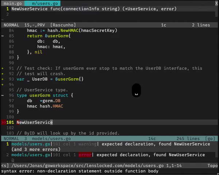Click the NewUserService word on line 101
219x175 pixels.
point(35,122)
